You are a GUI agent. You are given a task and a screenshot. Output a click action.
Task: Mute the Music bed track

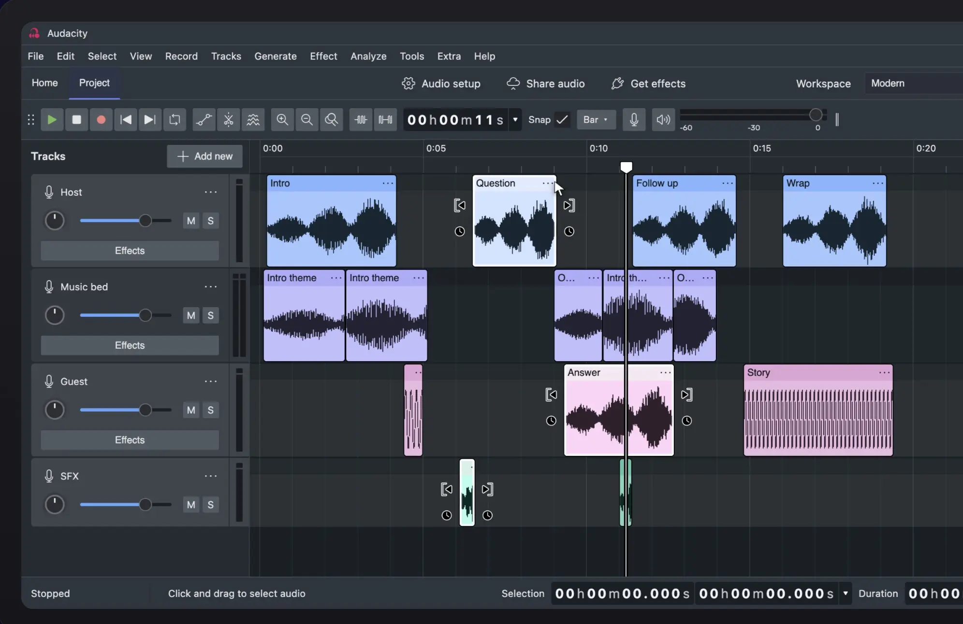click(191, 315)
